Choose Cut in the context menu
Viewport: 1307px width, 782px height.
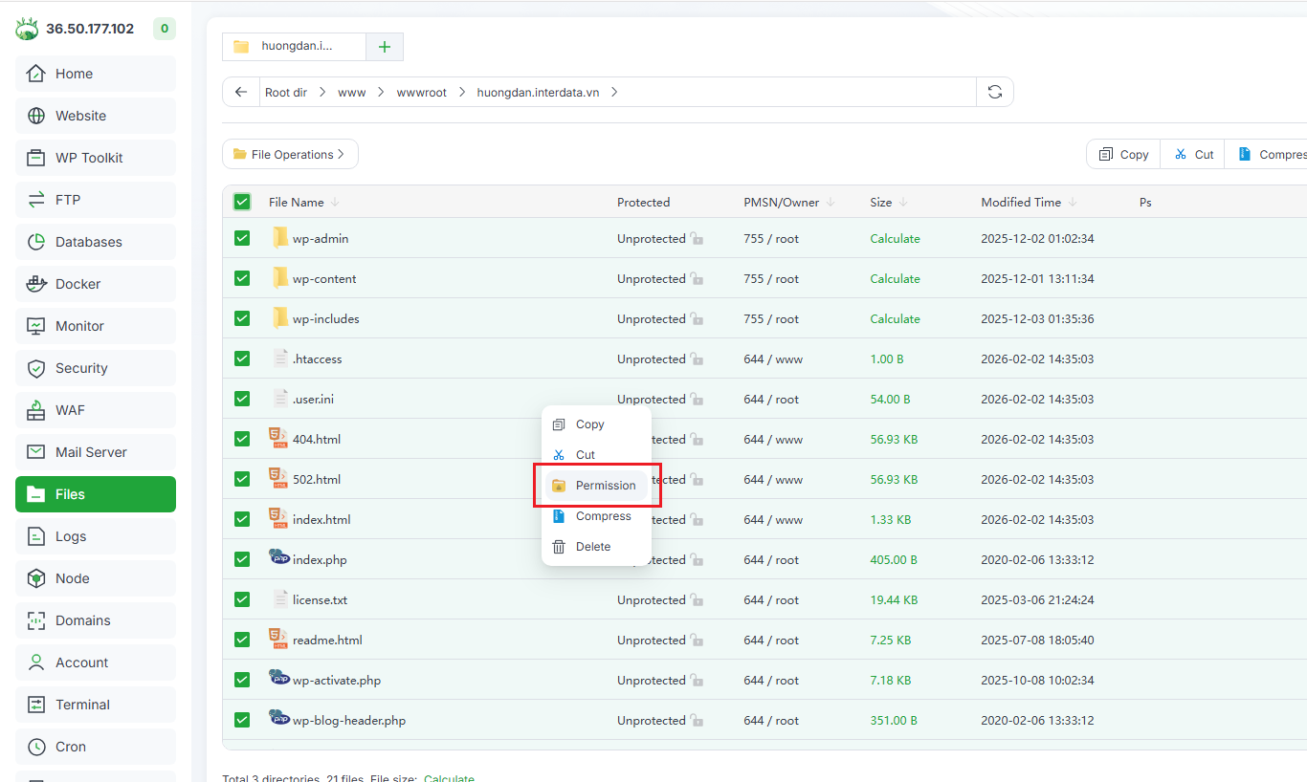click(596, 455)
